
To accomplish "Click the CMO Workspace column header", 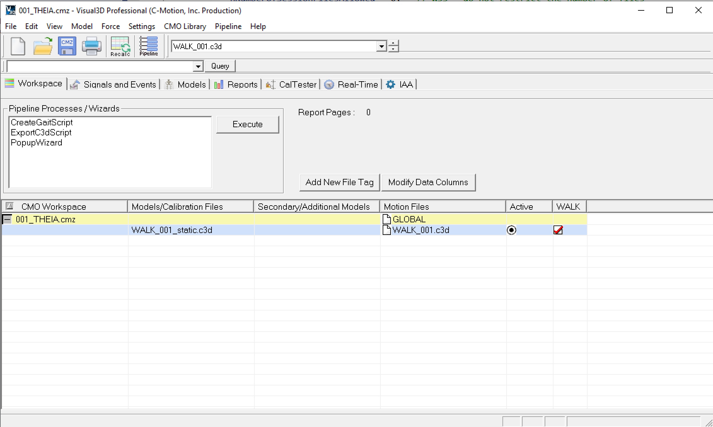I will click(x=65, y=207).
